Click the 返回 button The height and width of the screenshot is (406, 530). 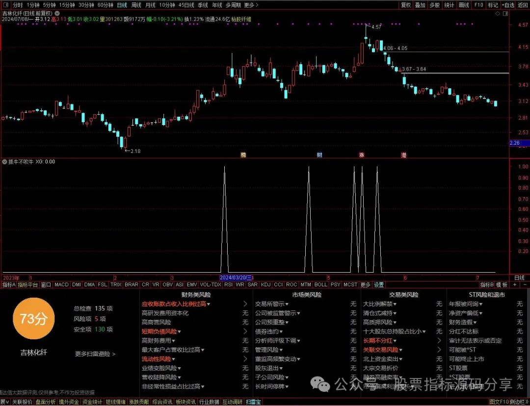pyautogui.click(x=523, y=5)
